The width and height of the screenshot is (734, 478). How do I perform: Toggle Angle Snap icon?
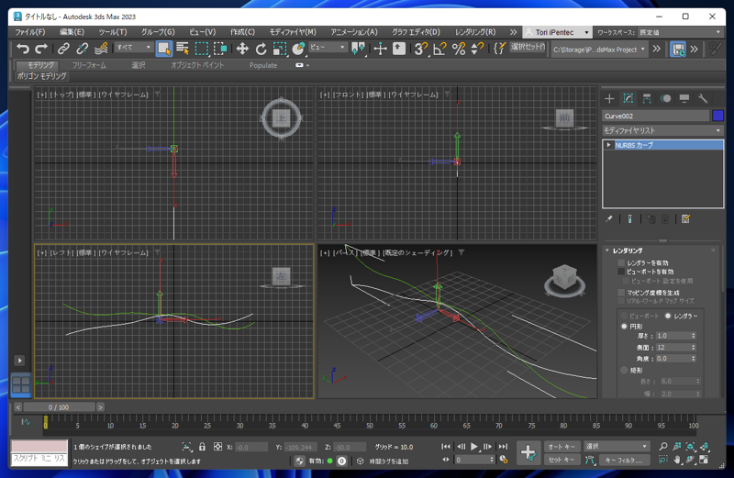pos(439,49)
